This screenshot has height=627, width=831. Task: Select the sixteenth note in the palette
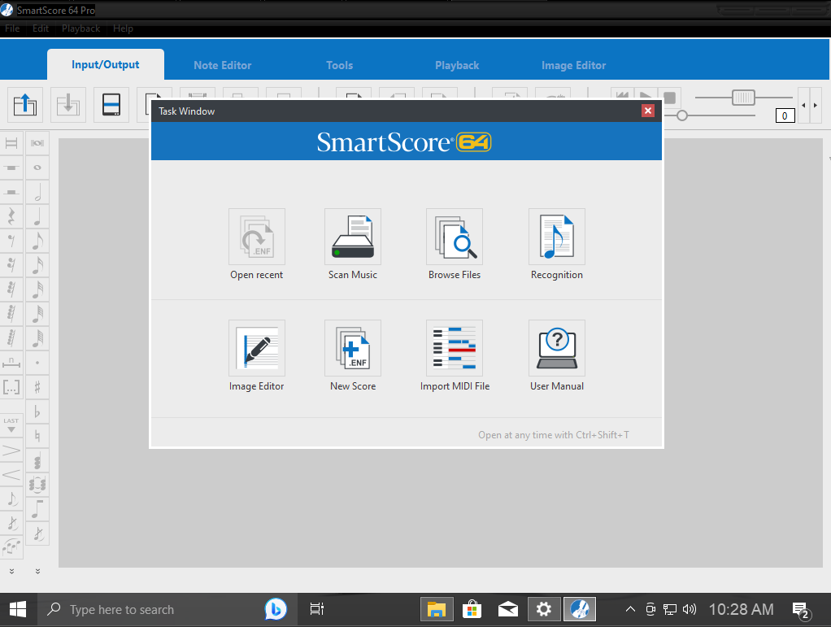[x=37, y=265]
